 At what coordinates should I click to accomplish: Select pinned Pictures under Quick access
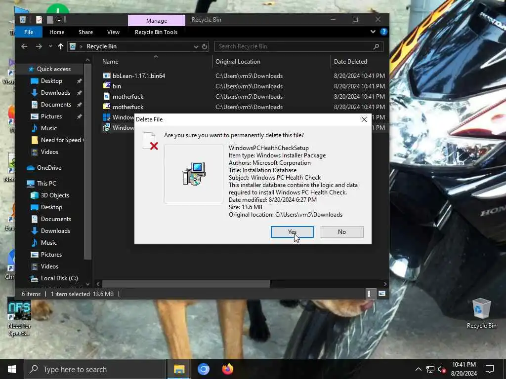pos(51,116)
